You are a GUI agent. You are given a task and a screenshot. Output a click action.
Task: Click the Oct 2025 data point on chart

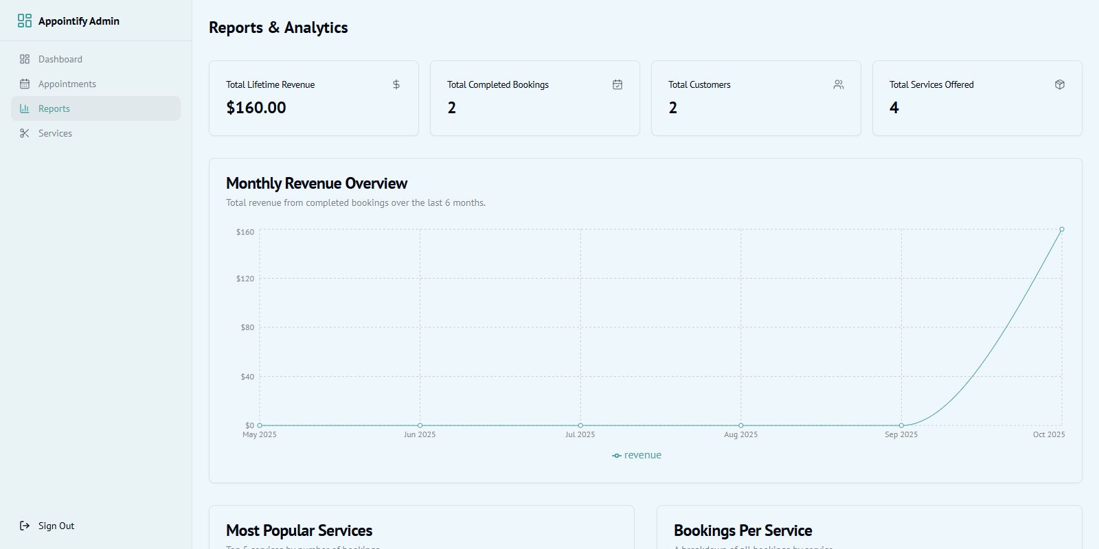coord(1062,229)
